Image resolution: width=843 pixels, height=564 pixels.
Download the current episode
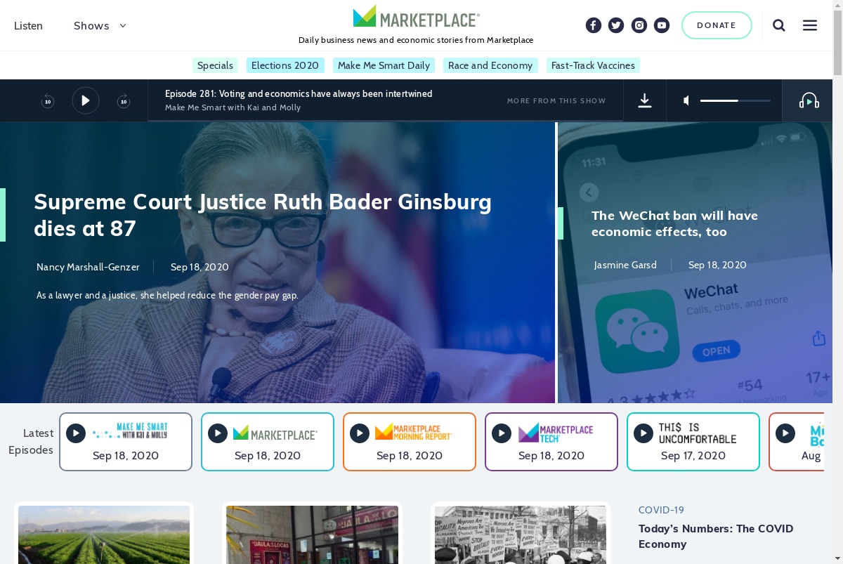(645, 100)
